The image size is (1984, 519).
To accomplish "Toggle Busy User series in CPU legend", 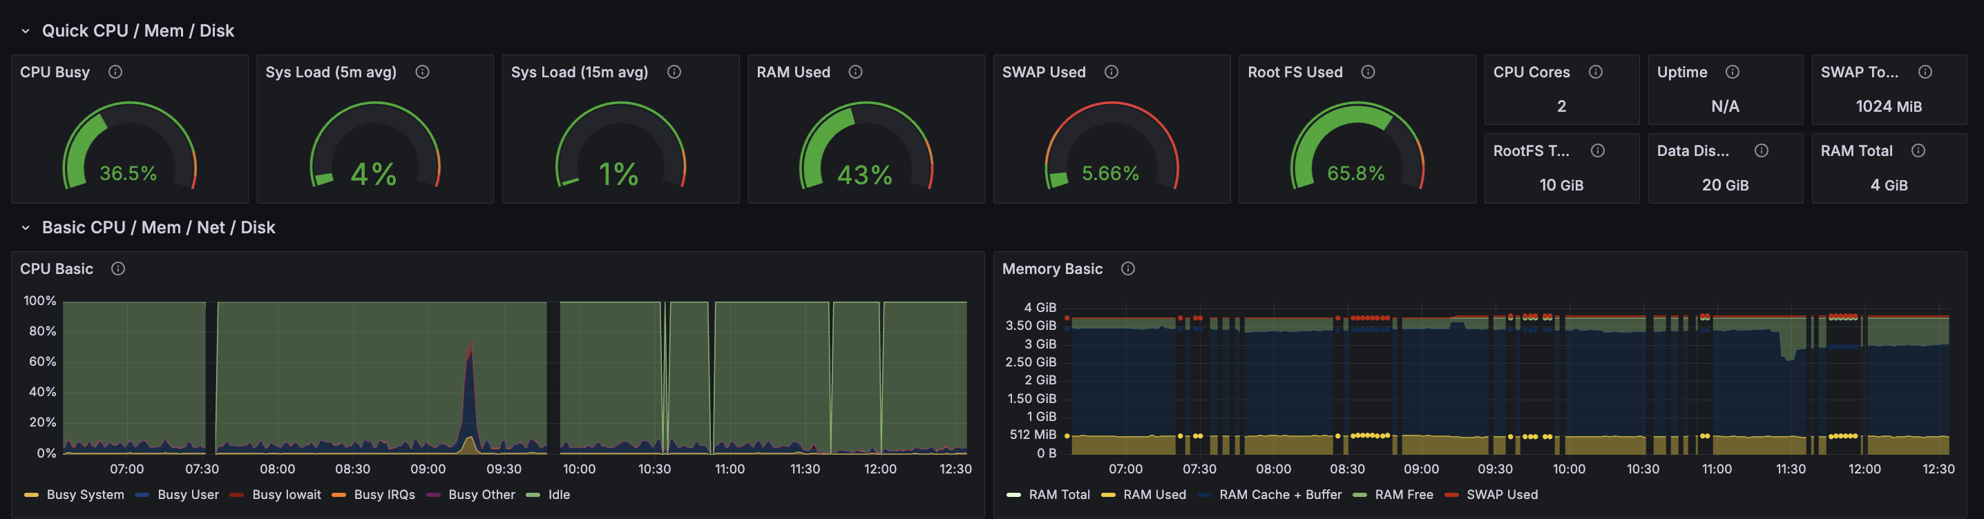I will coord(188,494).
